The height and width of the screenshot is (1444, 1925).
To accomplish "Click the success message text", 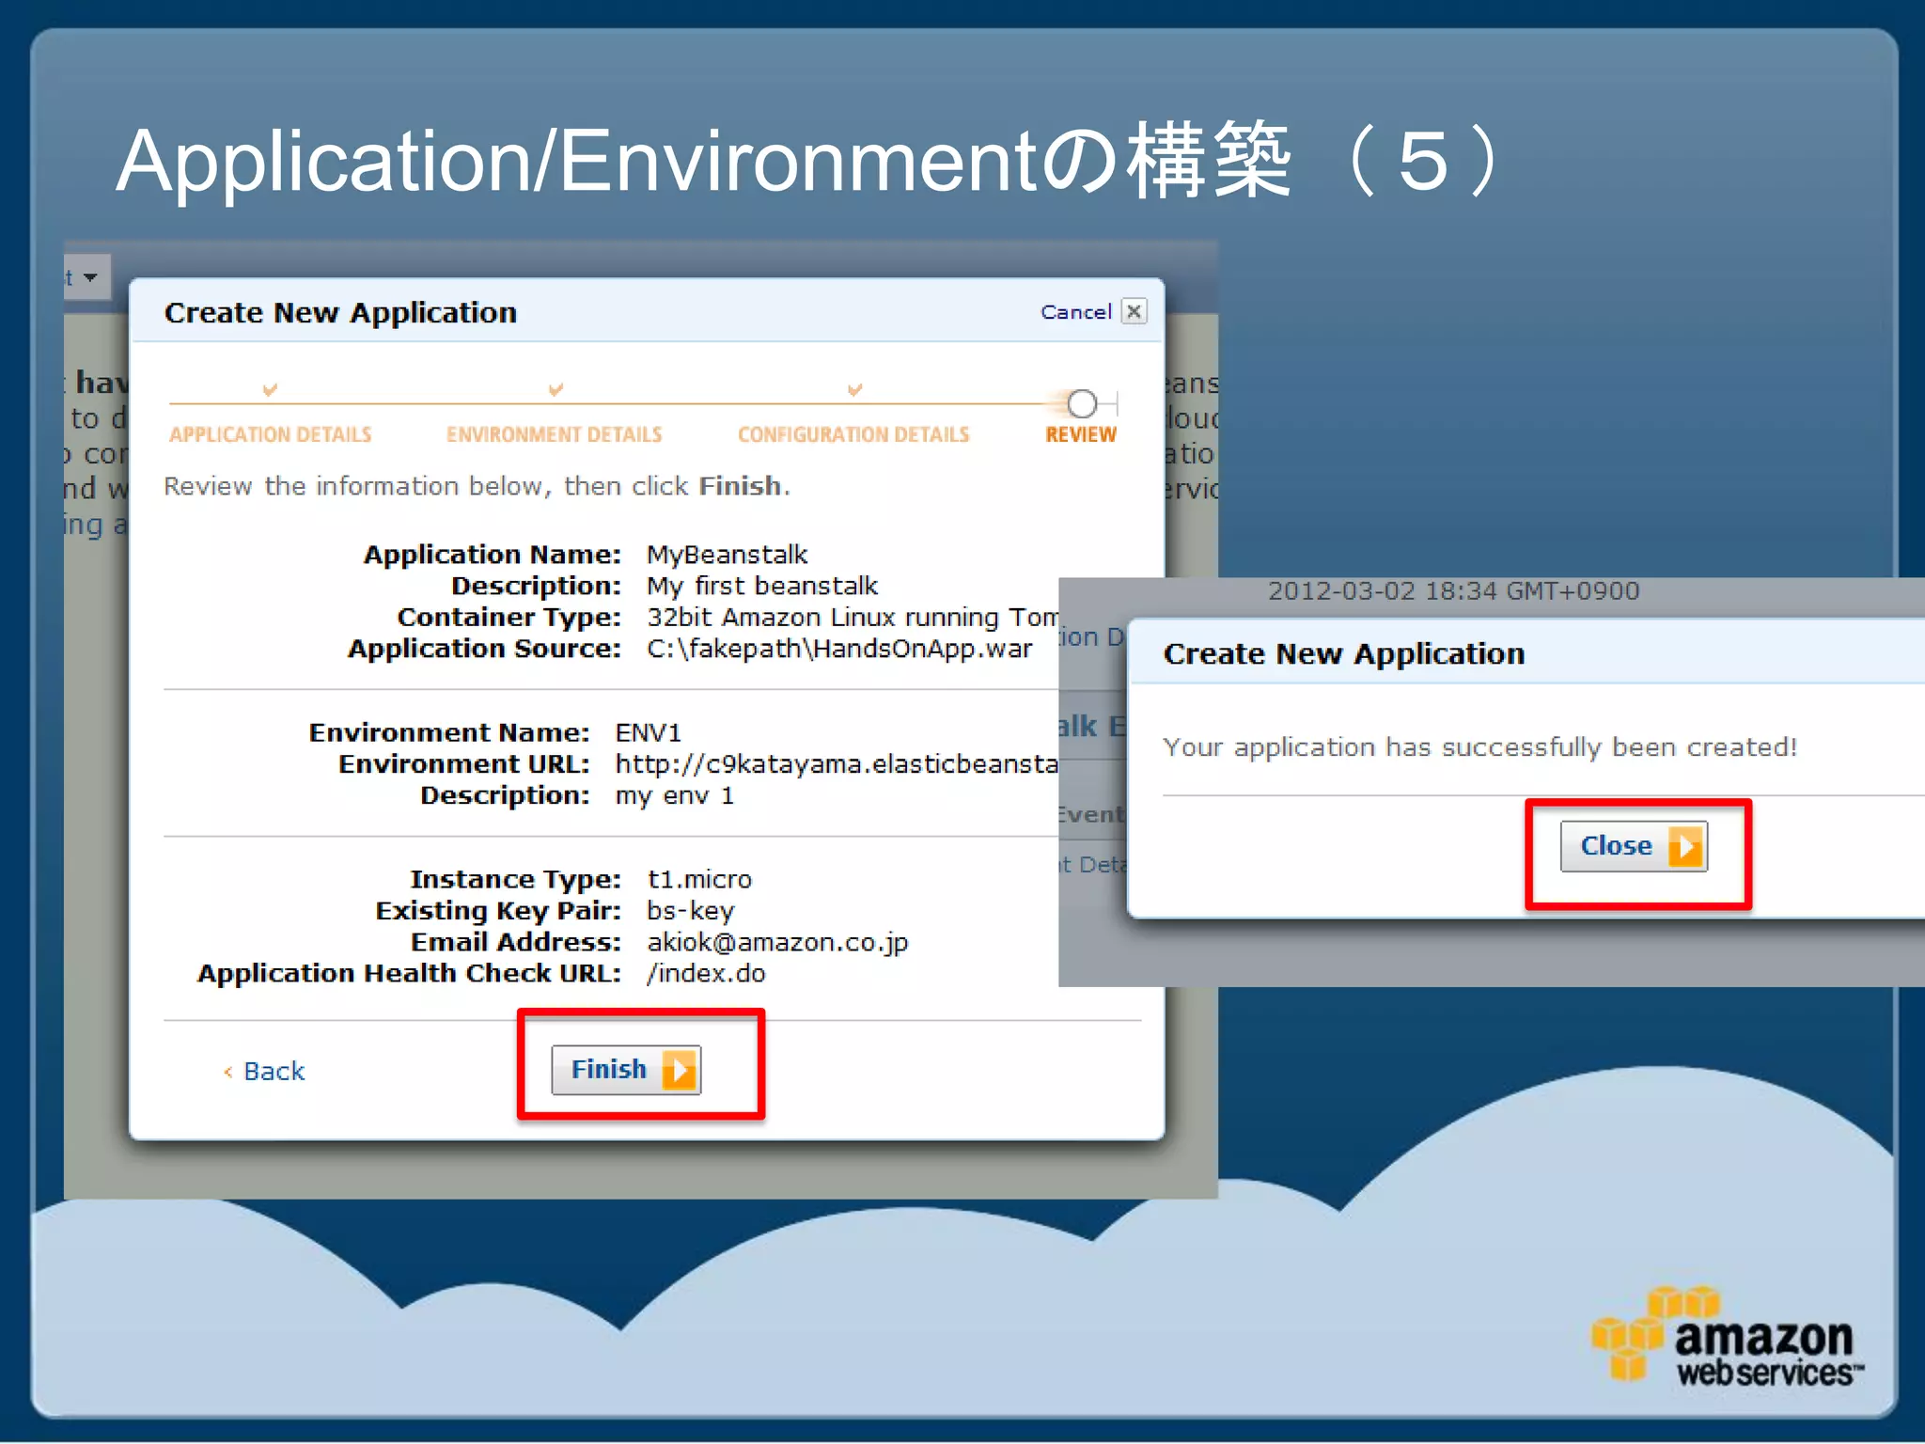I will pos(1479,747).
